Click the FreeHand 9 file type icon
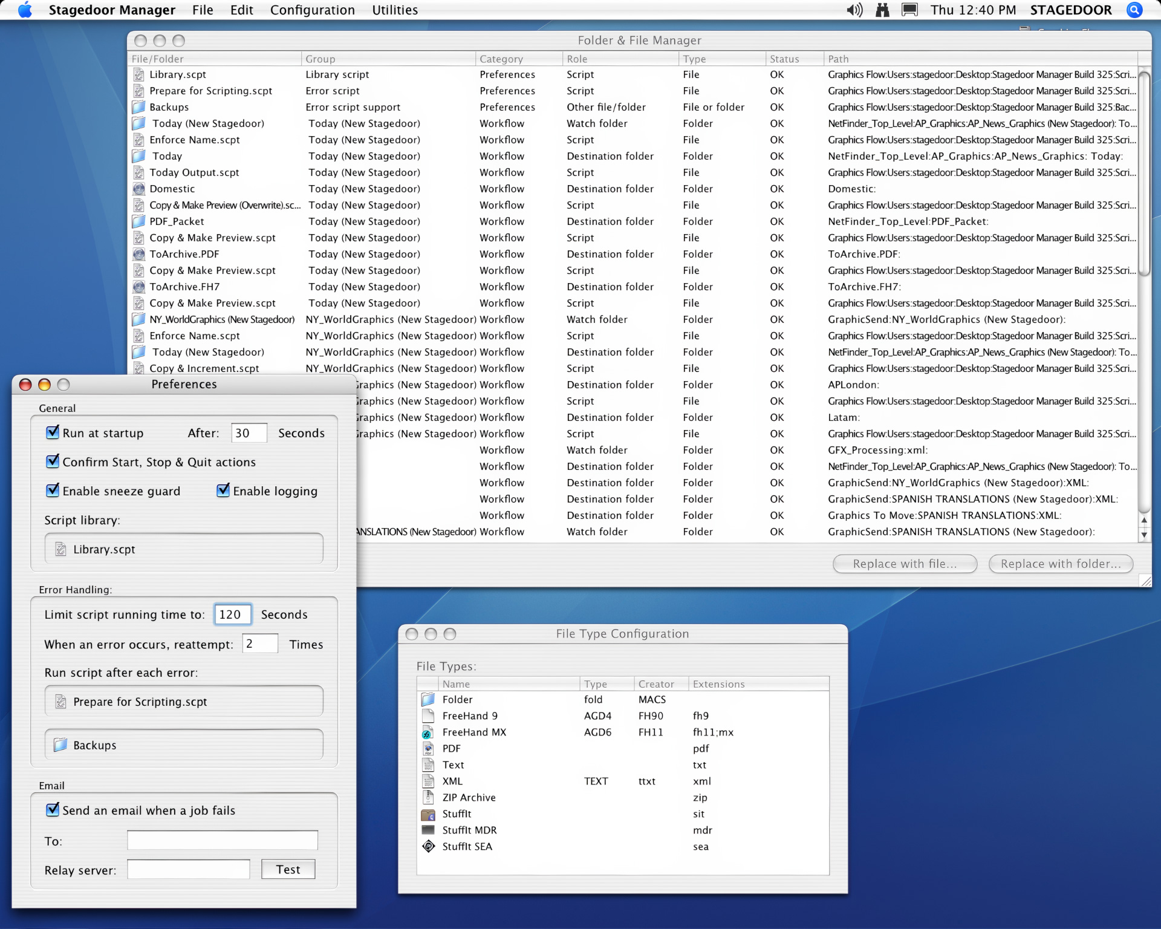 428,715
